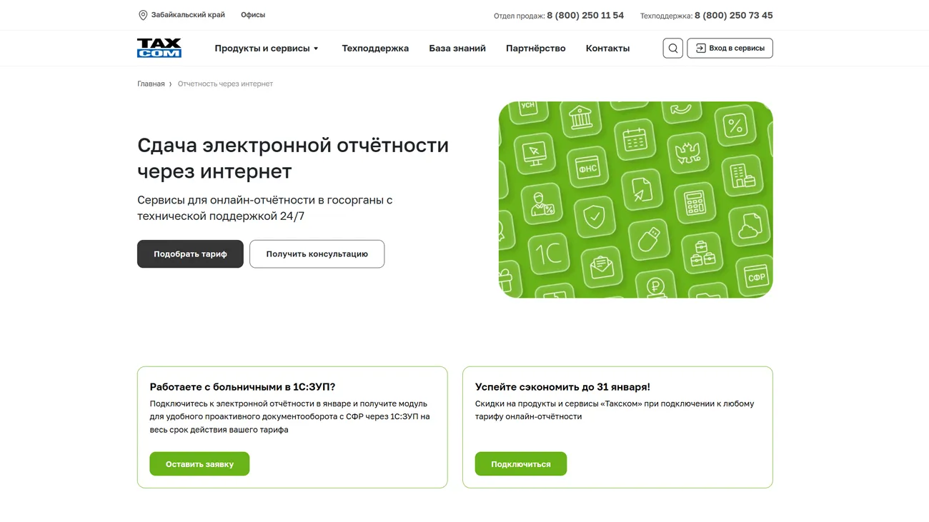Go to the База знаний section
The height and width of the screenshot is (522, 929).
coord(457,48)
